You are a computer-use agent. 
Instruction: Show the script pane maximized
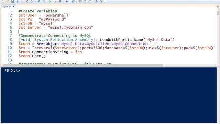coord(90,1)
